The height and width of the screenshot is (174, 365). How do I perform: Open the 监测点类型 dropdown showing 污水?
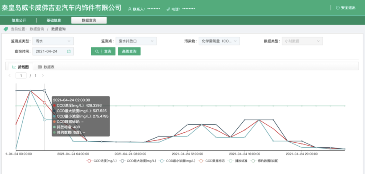click(x=53, y=41)
